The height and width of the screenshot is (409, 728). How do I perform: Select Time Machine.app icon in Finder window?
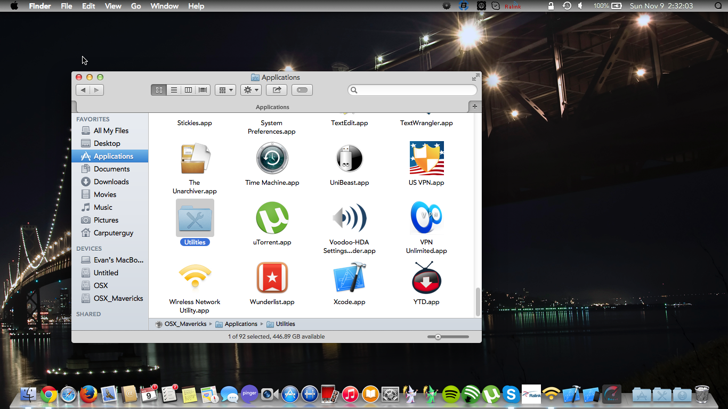click(272, 158)
